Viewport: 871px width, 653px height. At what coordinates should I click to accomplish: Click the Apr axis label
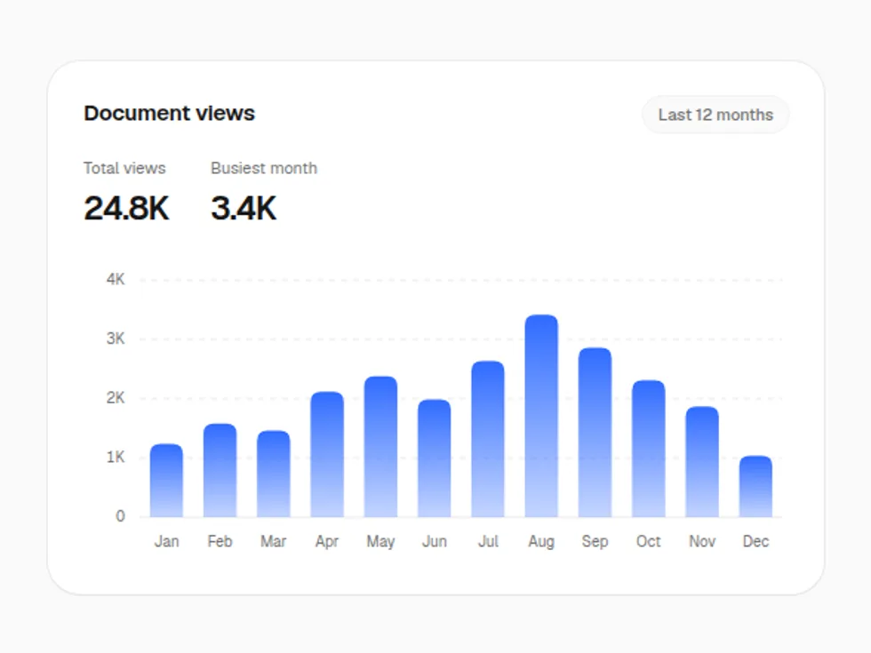tap(327, 542)
